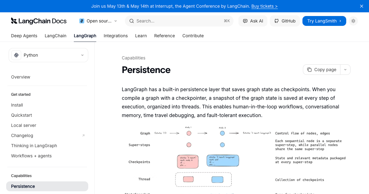Click the search magnifier icon
369x194 pixels.
(132, 21)
